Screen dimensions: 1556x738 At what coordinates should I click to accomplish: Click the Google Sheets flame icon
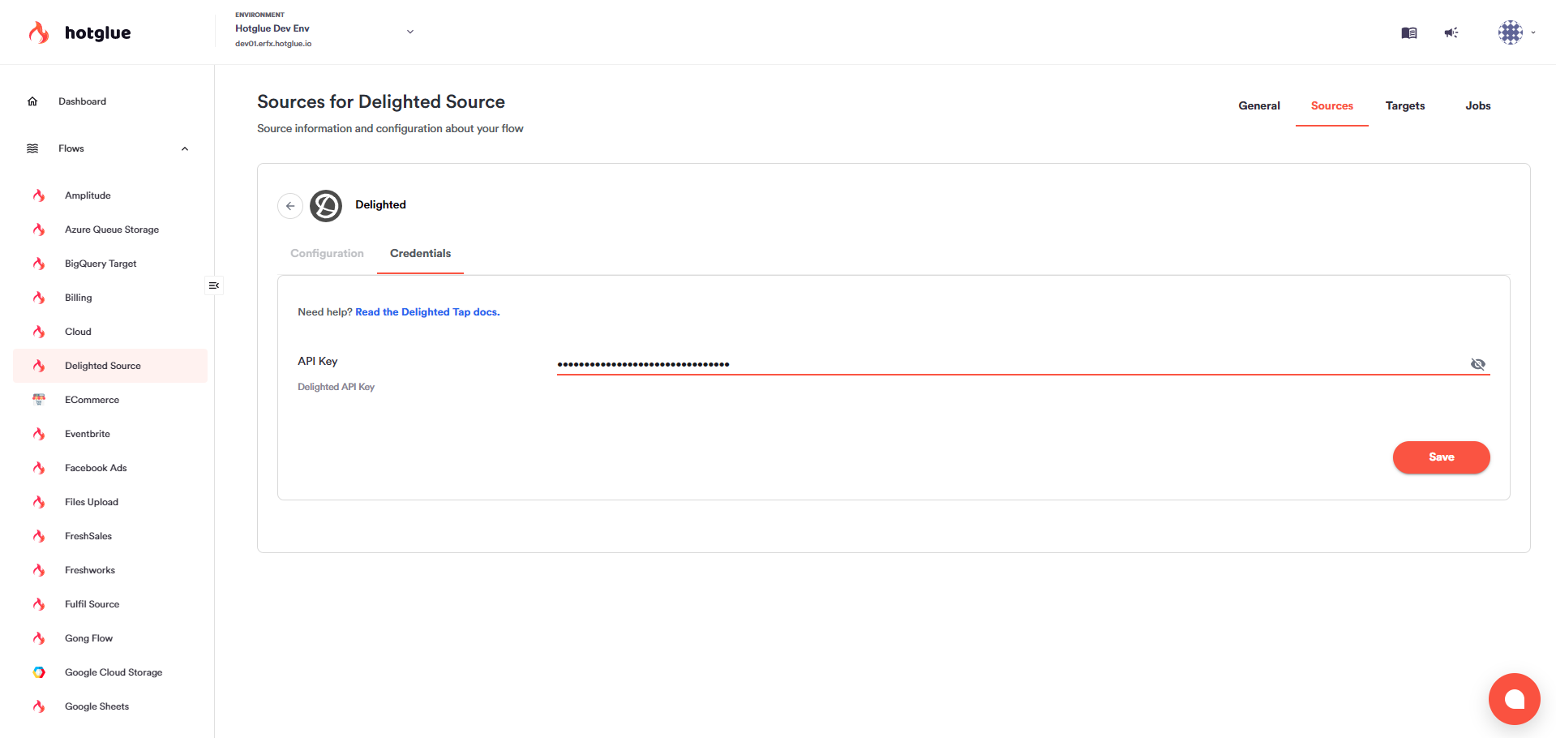39,706
